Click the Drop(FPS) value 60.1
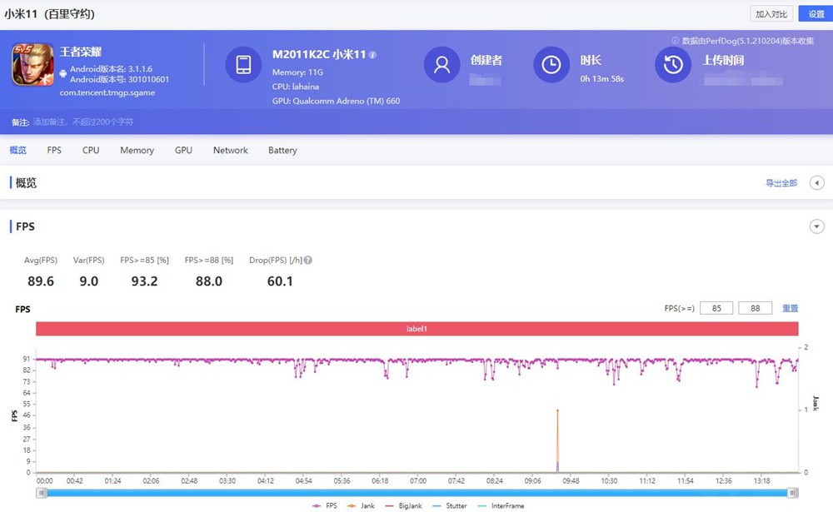This screenshot has width=833, height=512. pyautogui.click(x=280, y=281)
